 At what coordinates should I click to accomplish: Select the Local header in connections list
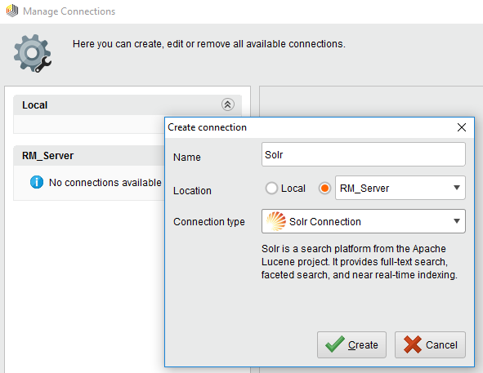[x=127, y=105]
